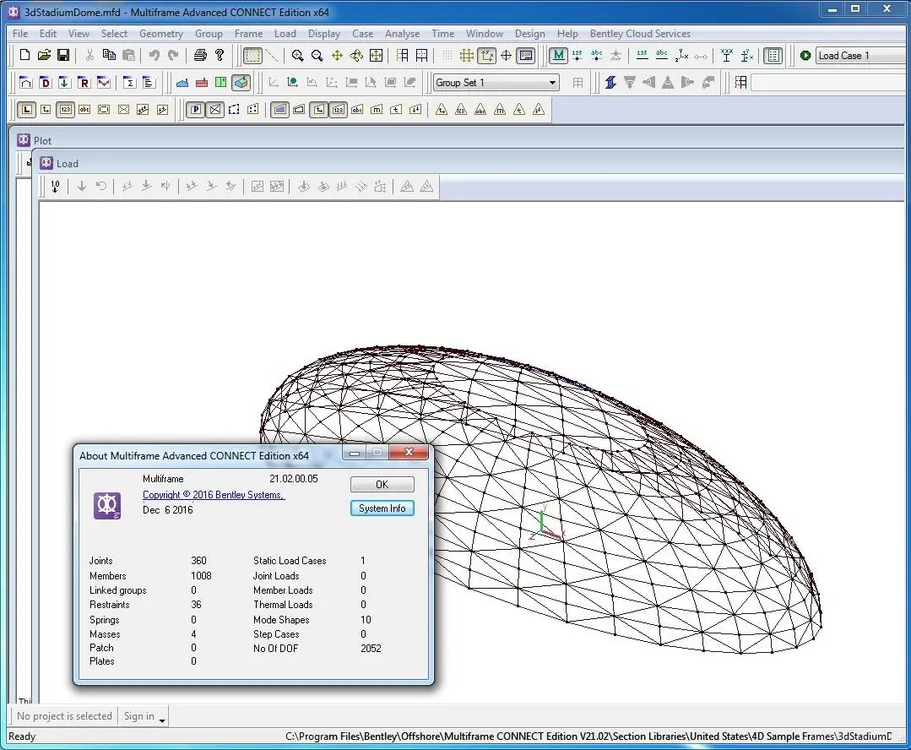Image resolution: width=911 pixels, height=750 pixels.
Task: Open the Load Case 1 dropdown
Action: click(x=862, y=56)
